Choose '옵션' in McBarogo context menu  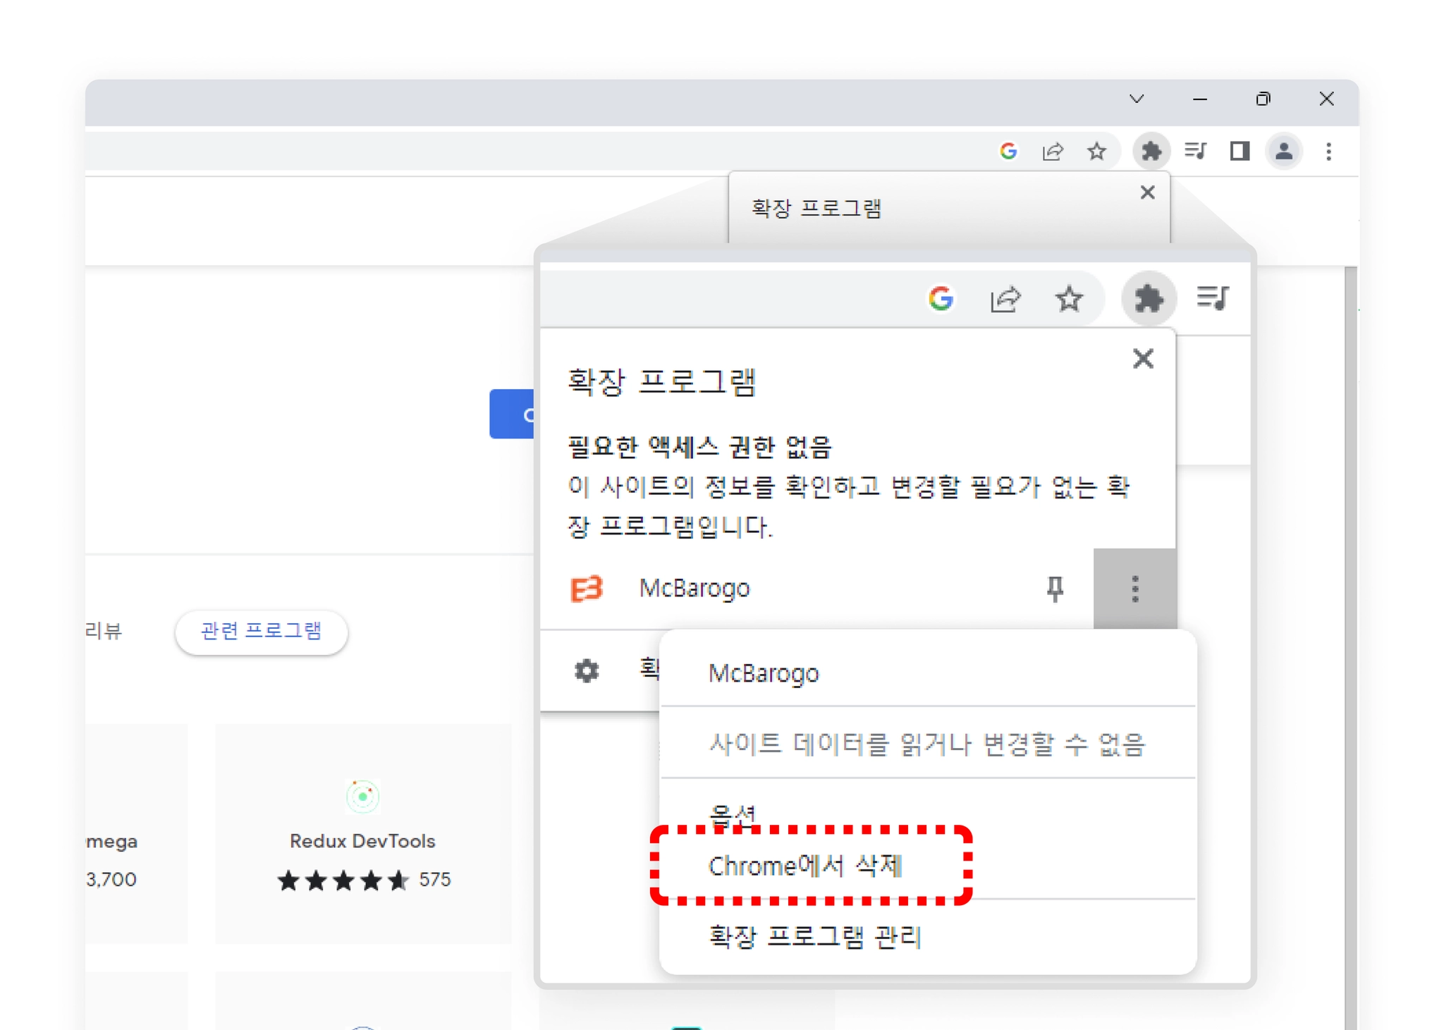click(x=733, y=813)
